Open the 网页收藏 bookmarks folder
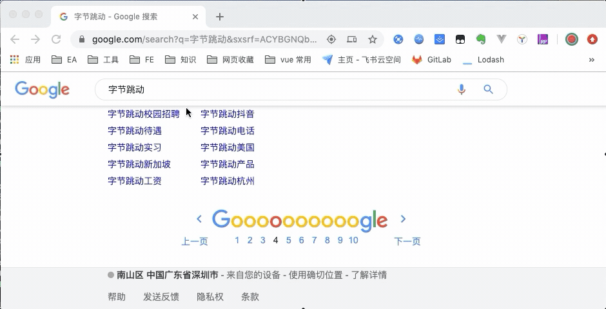Image resolution: width=606 pixels, height=309 pixels. (x=230, y=60)
